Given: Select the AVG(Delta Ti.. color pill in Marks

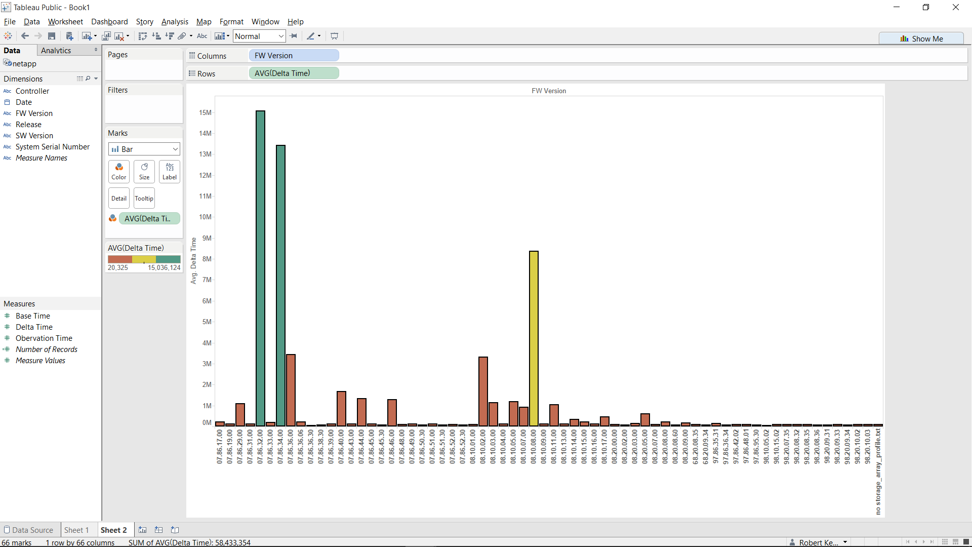Looking at the screenshot, I should point(149,218).
